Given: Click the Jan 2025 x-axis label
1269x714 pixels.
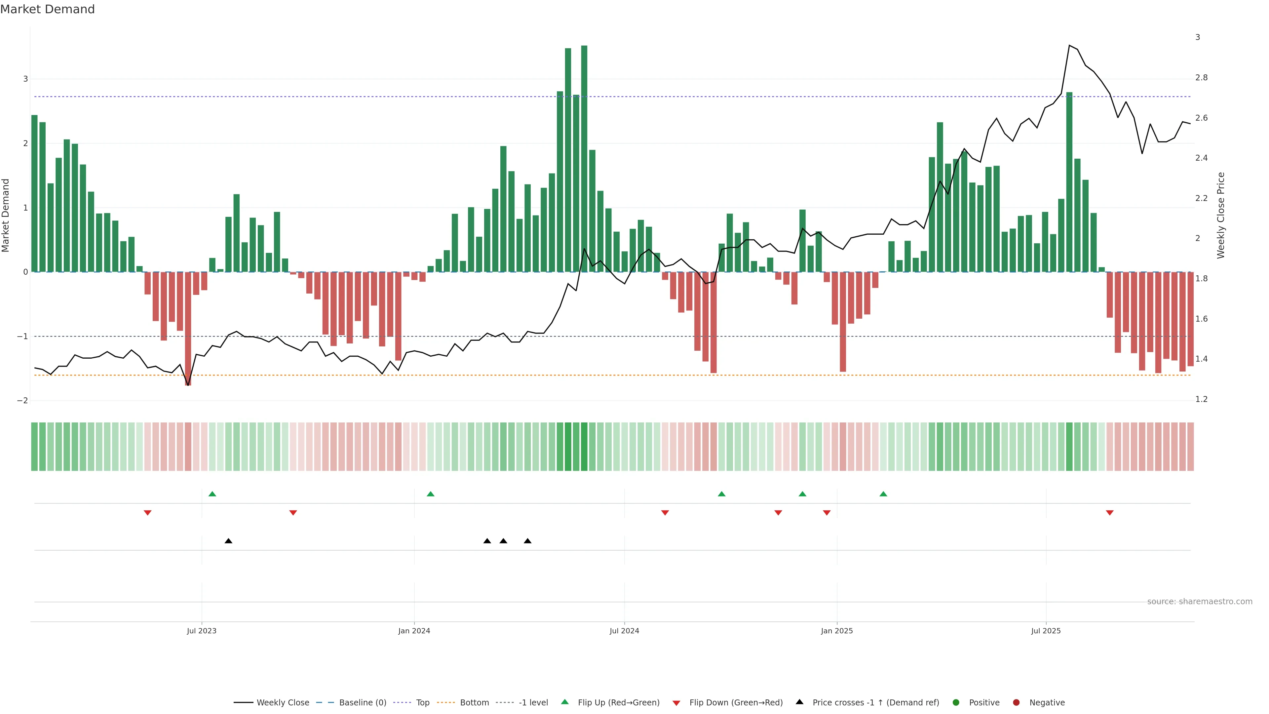Looking at the screenshot, I should (x=836, y=631).
